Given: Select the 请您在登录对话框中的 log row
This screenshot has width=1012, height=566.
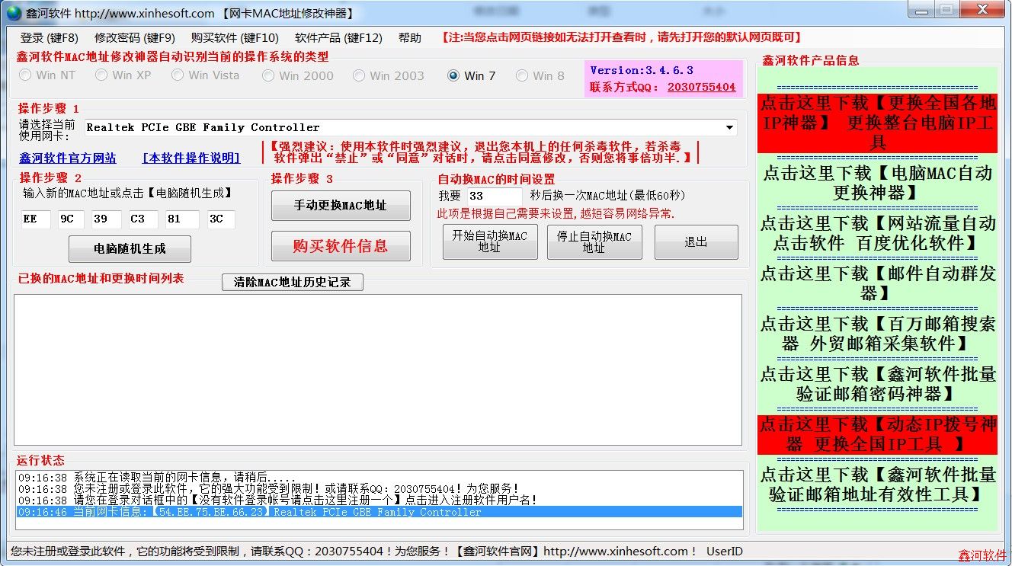Looking at the screenshot, I should coord(379,500).
